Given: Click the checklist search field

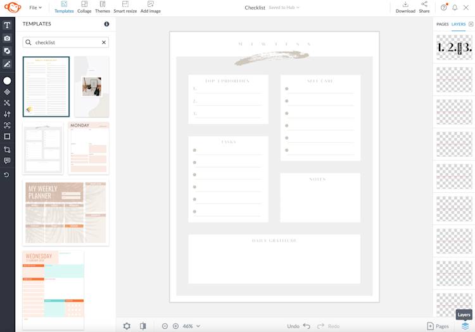Looking at the screenshot, I should tap(66, 42).
